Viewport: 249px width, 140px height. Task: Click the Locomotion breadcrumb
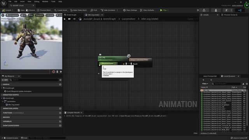(x=128, y=19)
